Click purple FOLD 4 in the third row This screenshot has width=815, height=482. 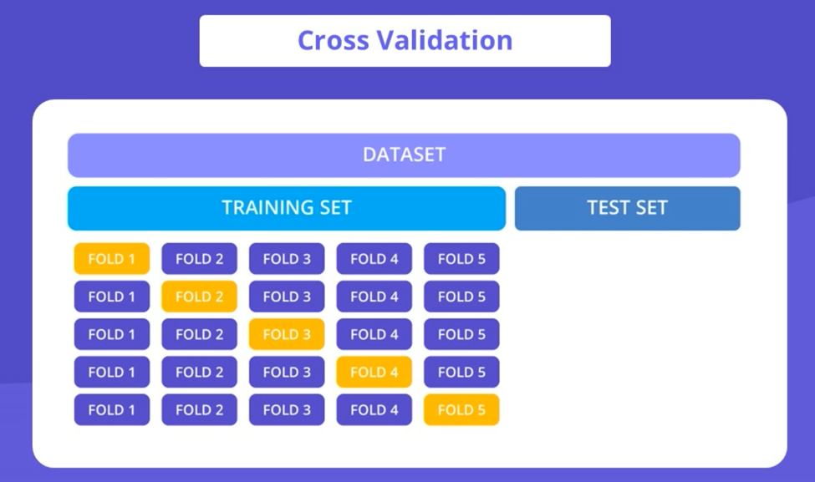coord(374,334)
